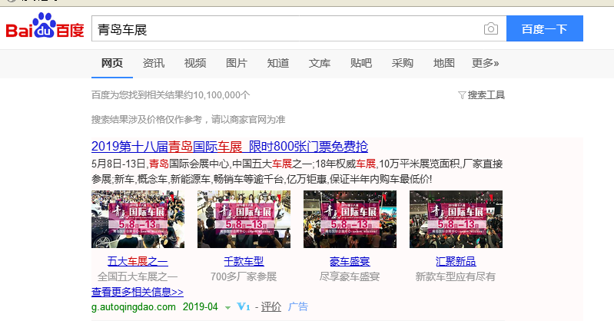This screenshot has height=321, width=614.
Task: Open the 五大车展之一 link
Action: [138, 261]
